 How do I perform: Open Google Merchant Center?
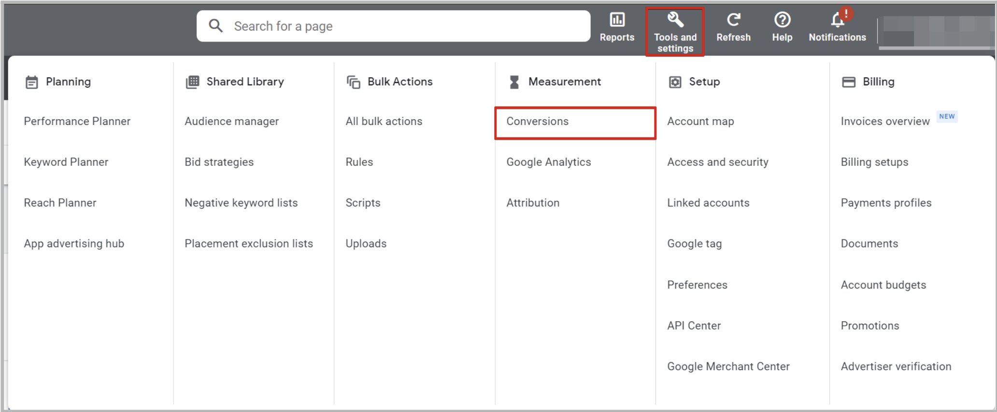pyautogui.click(x=728, y=367)
